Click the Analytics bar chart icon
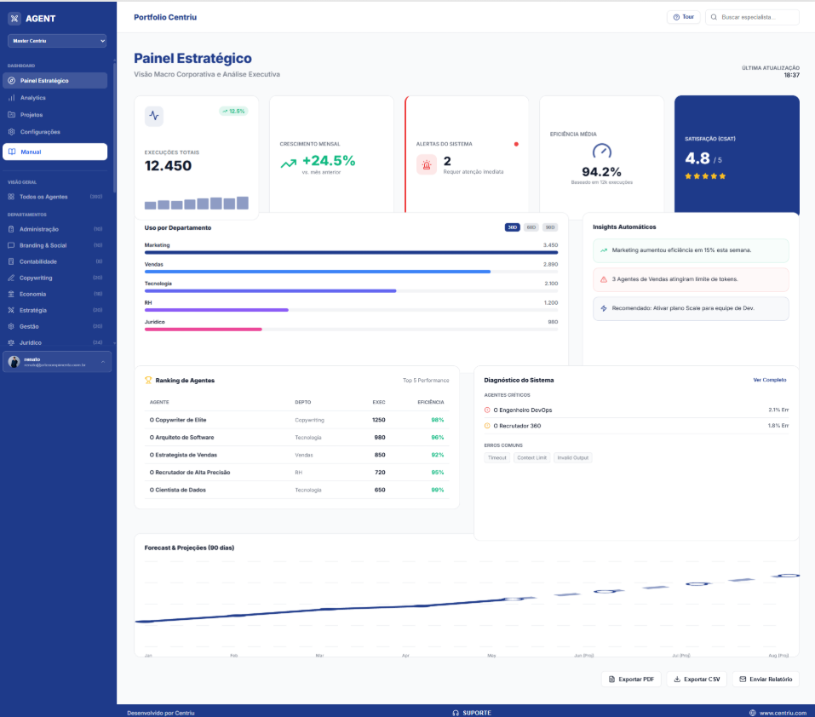Viewport: 815px width, 717px height. tap(11, 98)
